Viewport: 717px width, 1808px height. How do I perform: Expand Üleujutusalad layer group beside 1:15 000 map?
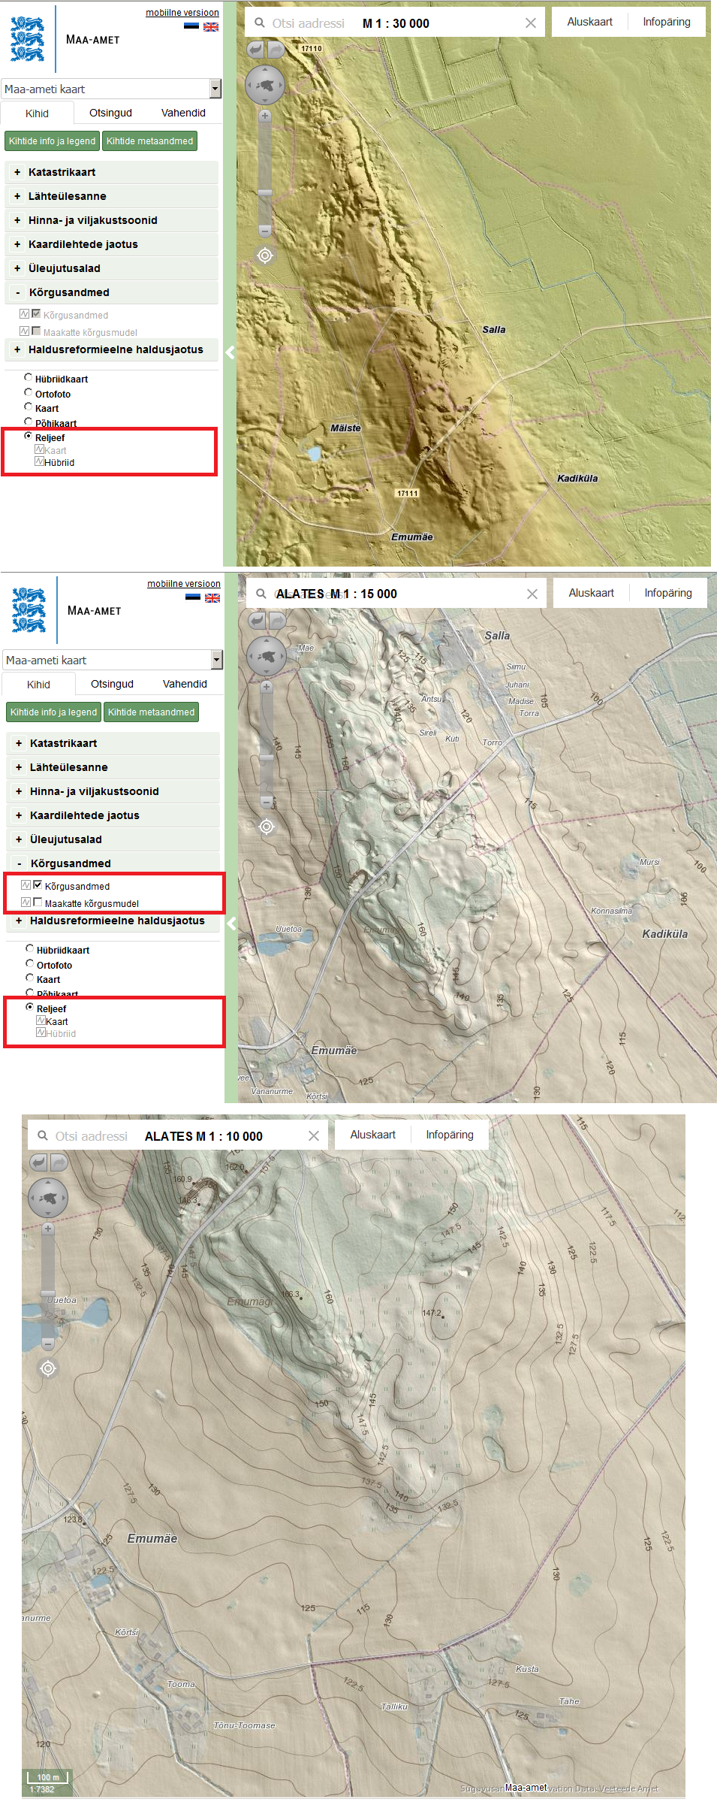click(19, 839)
